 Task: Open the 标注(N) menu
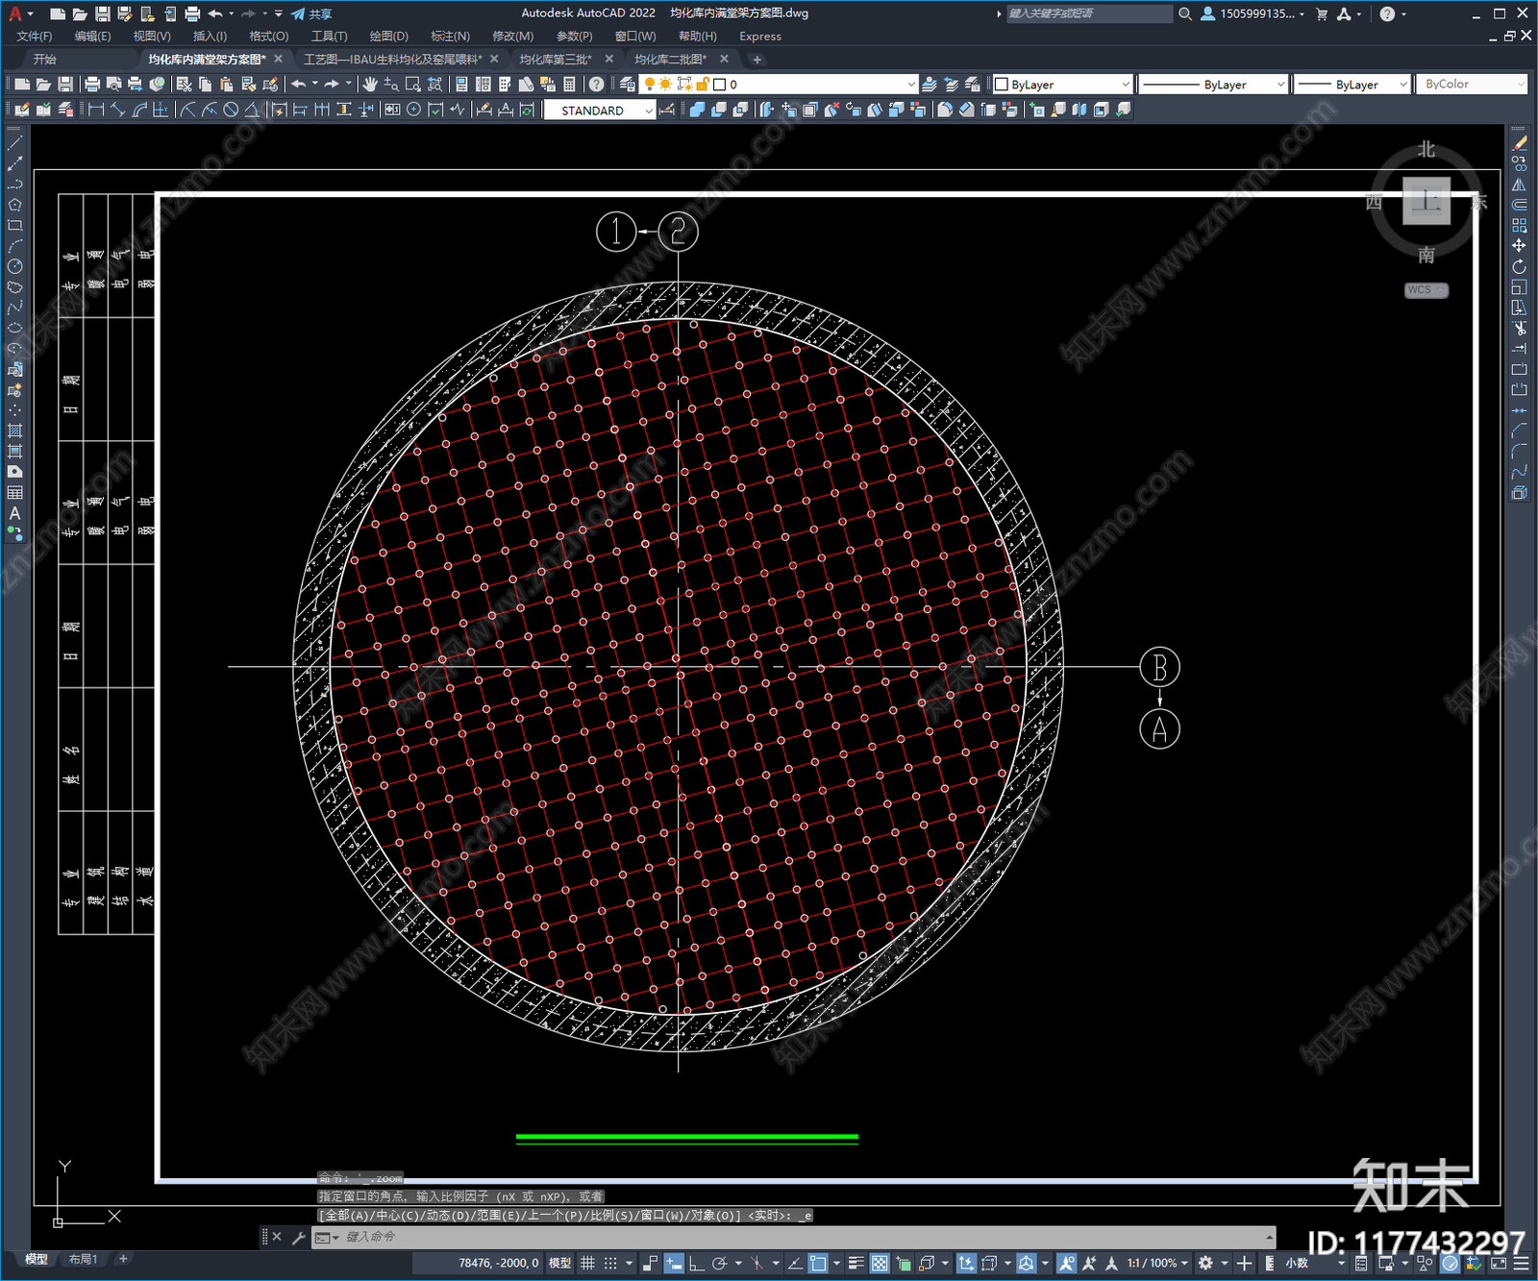pyautogui.click(x=450, y=37)
